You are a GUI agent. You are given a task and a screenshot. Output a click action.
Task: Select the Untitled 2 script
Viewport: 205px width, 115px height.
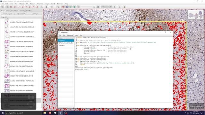[x=66, y=45]
